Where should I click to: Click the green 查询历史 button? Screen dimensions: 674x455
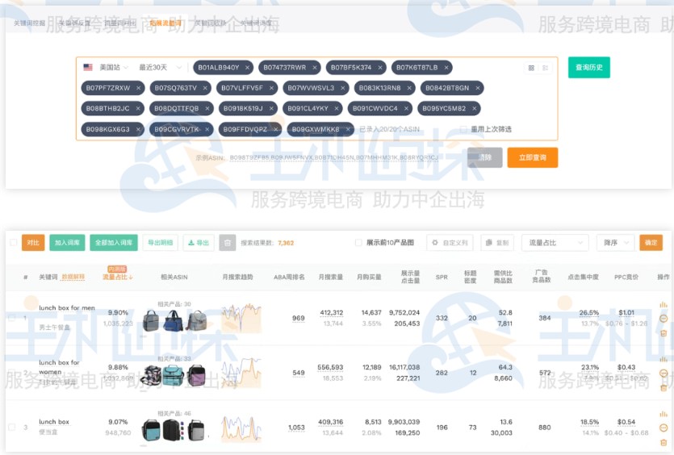589,68
